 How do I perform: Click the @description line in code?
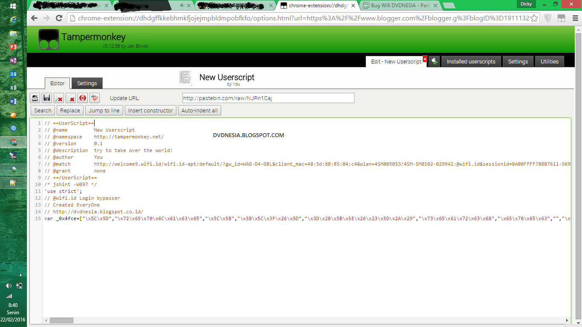click(x=108, y=150)
